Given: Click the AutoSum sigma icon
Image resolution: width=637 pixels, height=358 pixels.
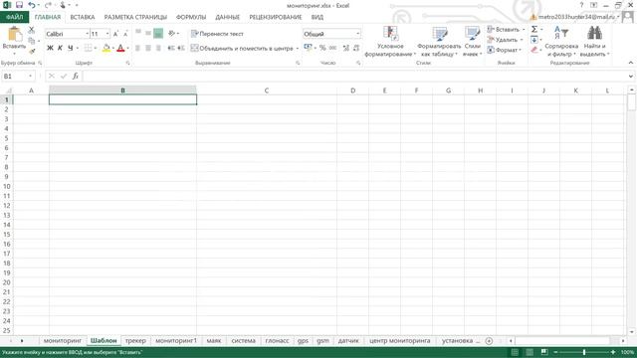Looking at the screenshot, I should point(534,29).
